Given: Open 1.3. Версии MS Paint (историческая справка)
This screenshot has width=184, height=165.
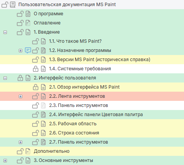Looking at the screenshot, I should click(100, 60).
